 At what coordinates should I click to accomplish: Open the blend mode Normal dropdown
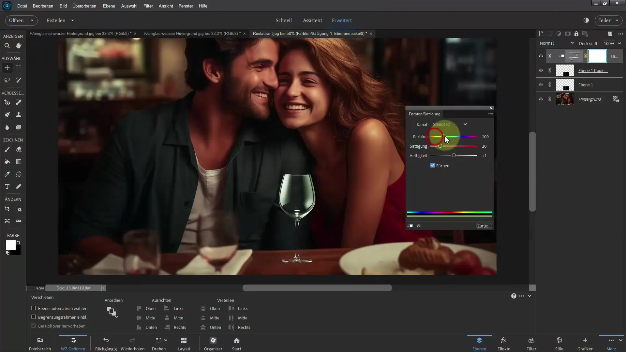pyautogui.click(x=556, y=43)
